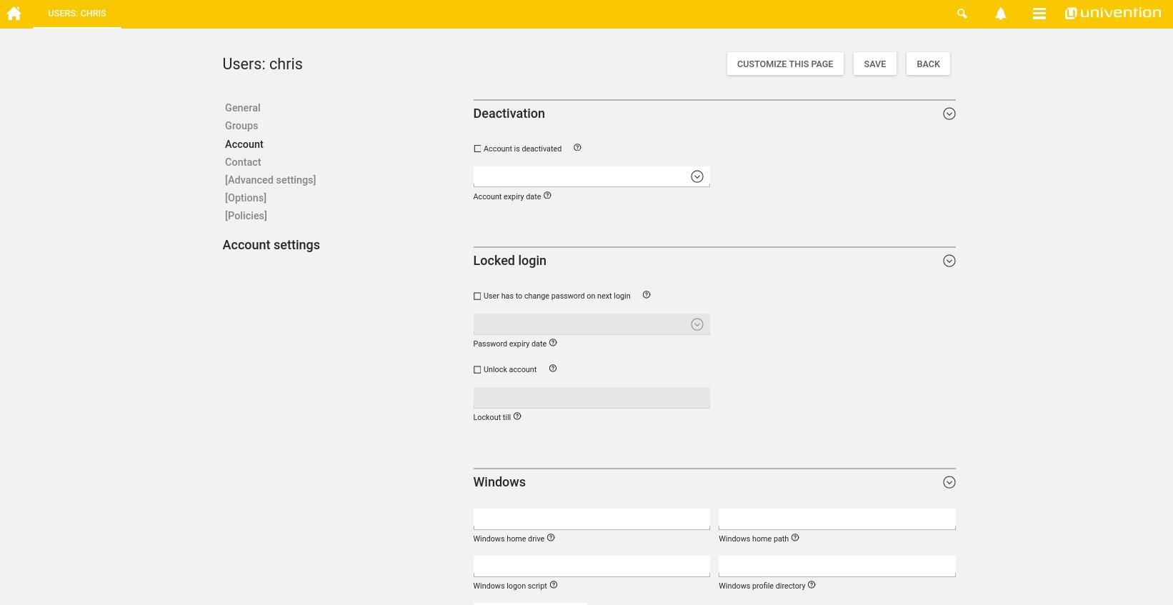Check the Unlock account checkbox
The image size is (1173, 605).
[x=477, y=370]
